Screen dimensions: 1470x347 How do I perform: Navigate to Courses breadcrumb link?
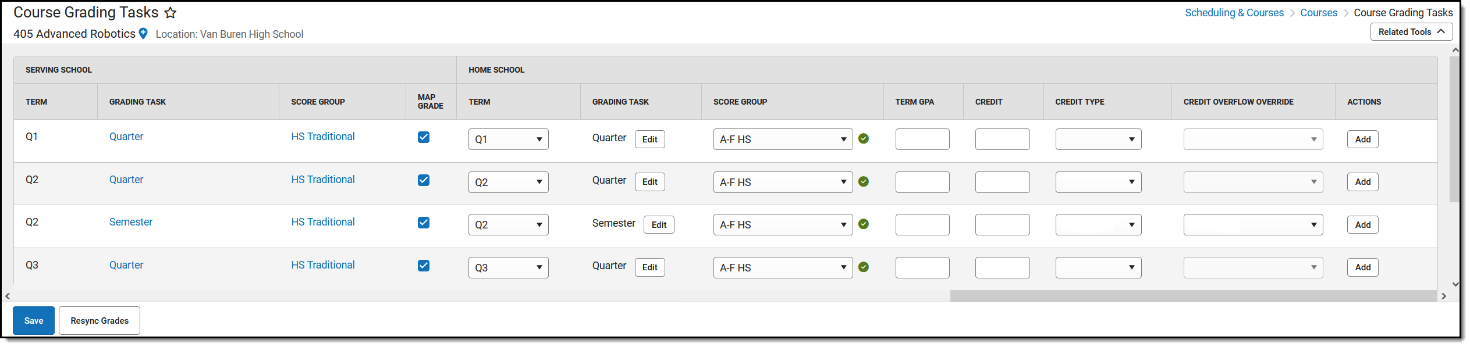(x=1319, y=13)
